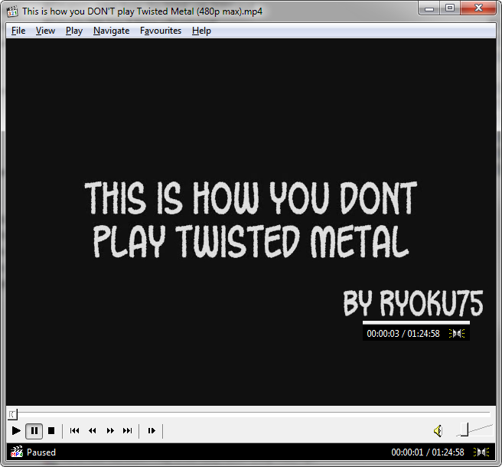
Task: Click overlay time 00:00:03 / 01:24:58
Action: (403, 334)
